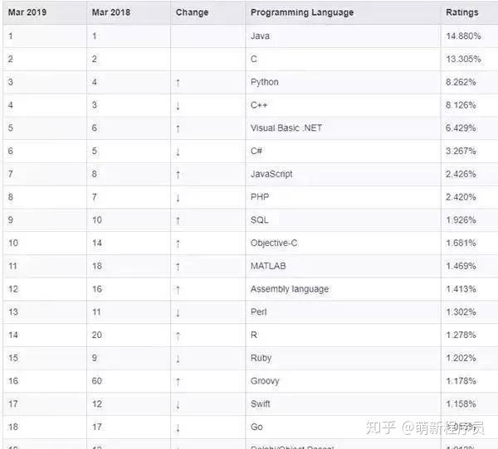The height and width of the screenshot is (449, 498).
Task: Click Mar 2018 rank 18 in MATLAB row
Action: 97,266
